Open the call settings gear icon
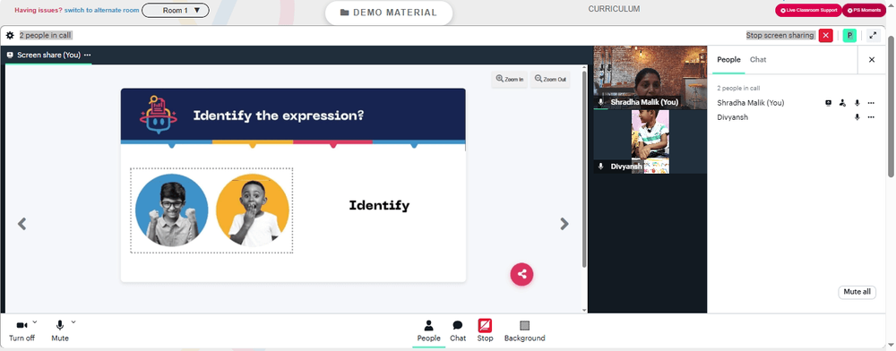Image resolution: width=896 pixels, height=351 pixels. click(x=10, y=36)
